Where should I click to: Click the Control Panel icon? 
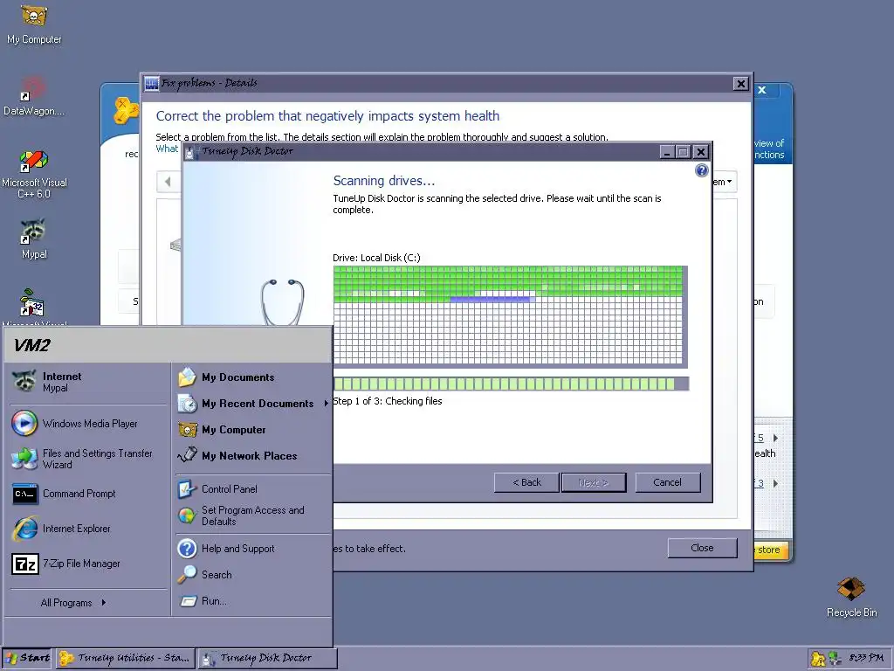coord(187,489)
